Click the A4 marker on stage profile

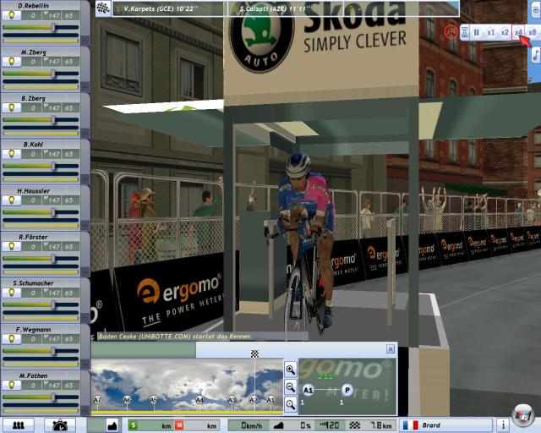199,400
